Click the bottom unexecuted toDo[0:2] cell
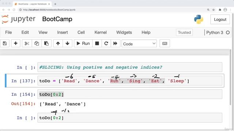The width and height of the screenshot is (234, 131). (130, 118)
